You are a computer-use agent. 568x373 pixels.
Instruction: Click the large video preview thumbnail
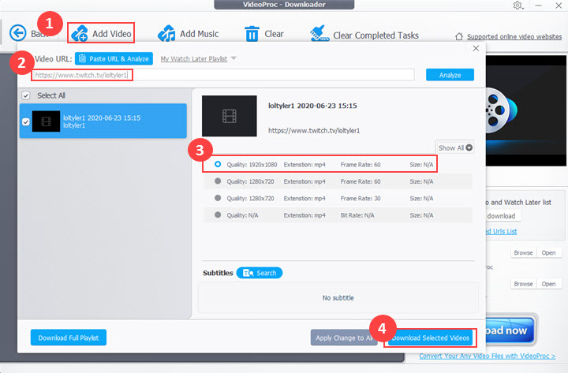click(x=230, y=116)
